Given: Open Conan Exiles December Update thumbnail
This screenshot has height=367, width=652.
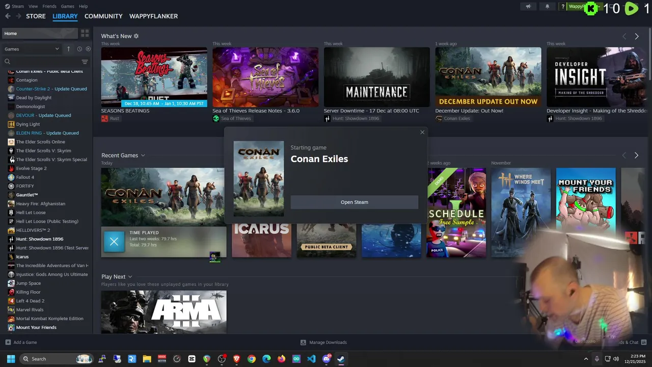Looking at the screenshot, I should coord(488,77).
